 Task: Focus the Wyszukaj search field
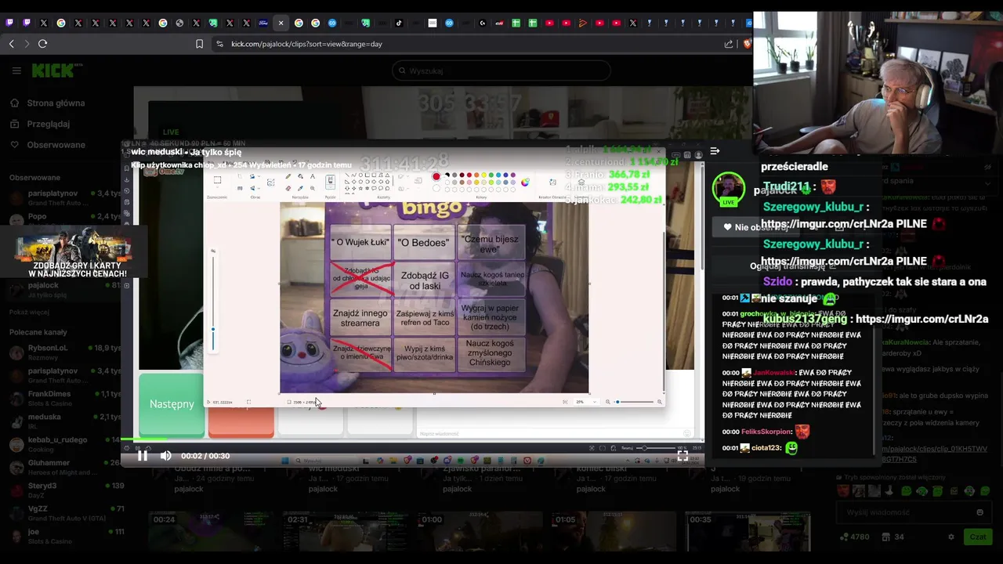point(501,70)
